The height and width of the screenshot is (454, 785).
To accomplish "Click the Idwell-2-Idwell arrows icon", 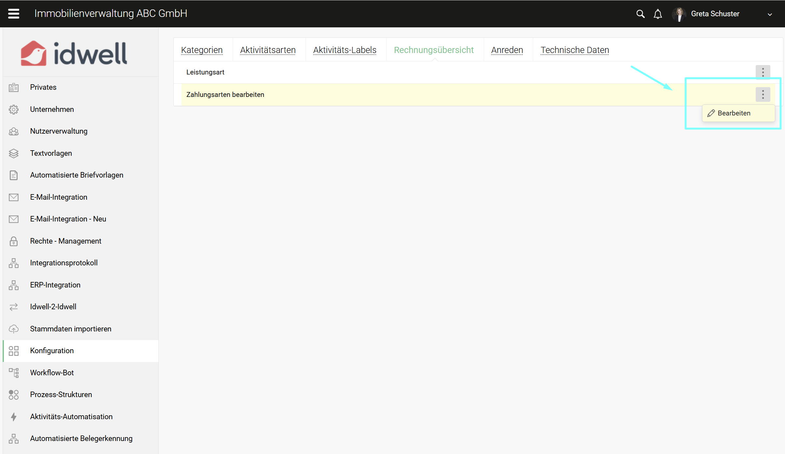I will click(x=14, y=307).
